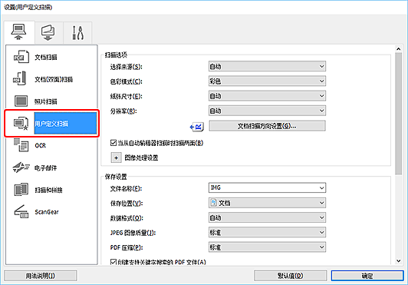Select the 扫描和拼接 label
Image resolution: width=408 pixels, height=285 pixels.
point(48,190)
